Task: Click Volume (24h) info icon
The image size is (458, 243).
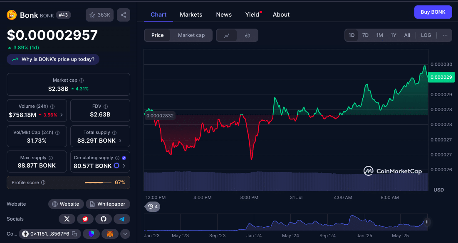Action: [52, 107]
